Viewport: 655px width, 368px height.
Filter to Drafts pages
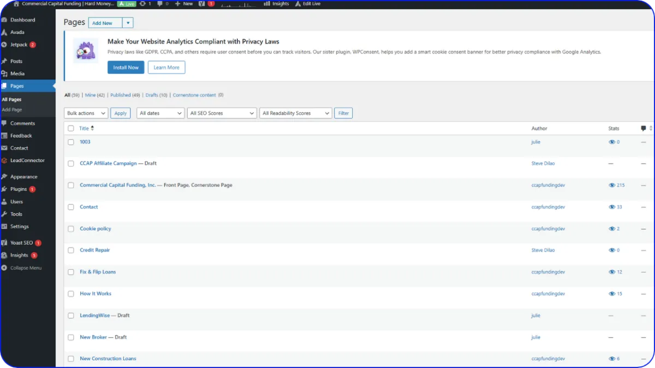pyautogui.click(x=156, y=95)
